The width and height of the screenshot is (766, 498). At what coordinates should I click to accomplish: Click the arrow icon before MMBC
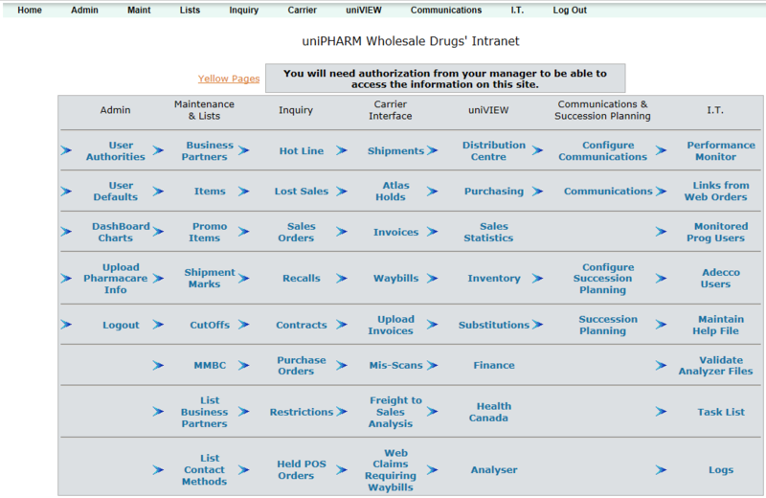158,365
